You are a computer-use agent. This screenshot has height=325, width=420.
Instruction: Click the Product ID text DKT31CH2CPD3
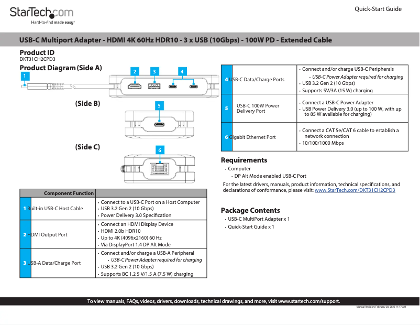[37, 59]
